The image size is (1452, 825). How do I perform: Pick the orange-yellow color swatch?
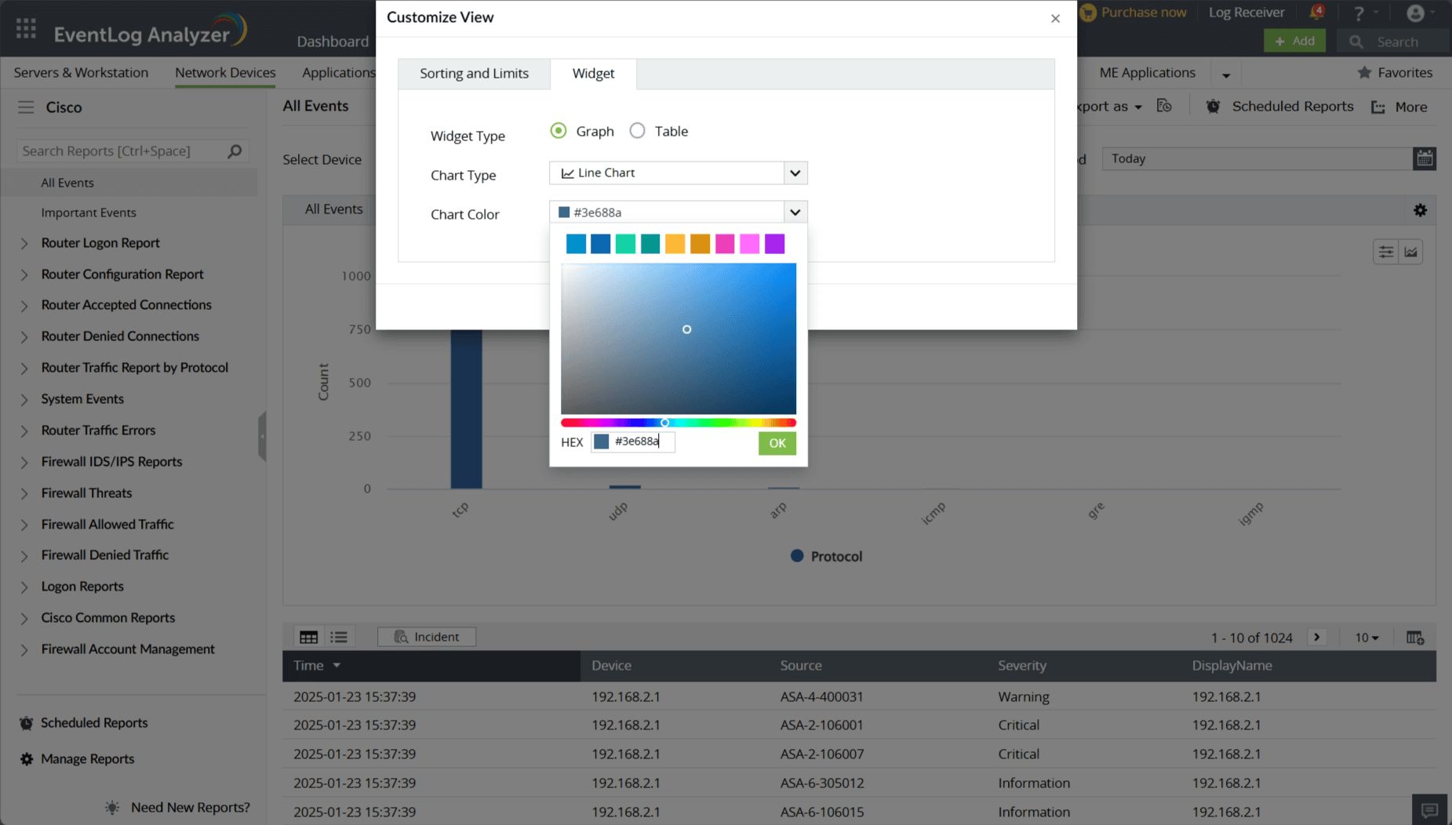[x=675, y=244]
